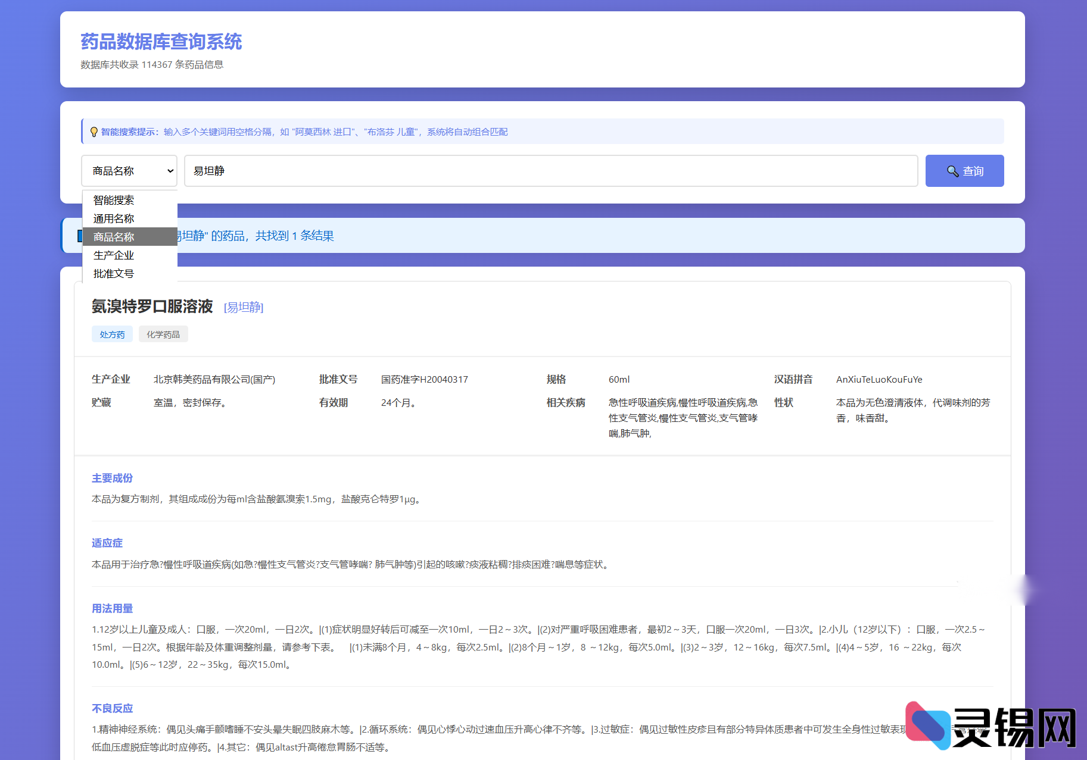Click the lightbulb icon in the search tip banner
The height and width of the screenshot is (760, 1087).
pyautogui.click(x=94, y=132)
